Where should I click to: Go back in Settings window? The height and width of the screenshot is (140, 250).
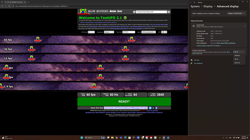pos(190,2)
